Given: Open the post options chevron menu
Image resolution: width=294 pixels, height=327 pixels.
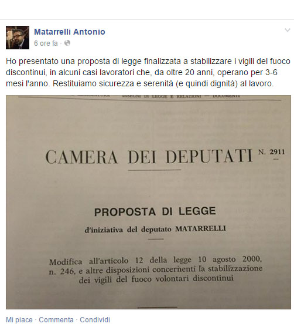Looking at the screenshot, I should (x=288, y=31).
